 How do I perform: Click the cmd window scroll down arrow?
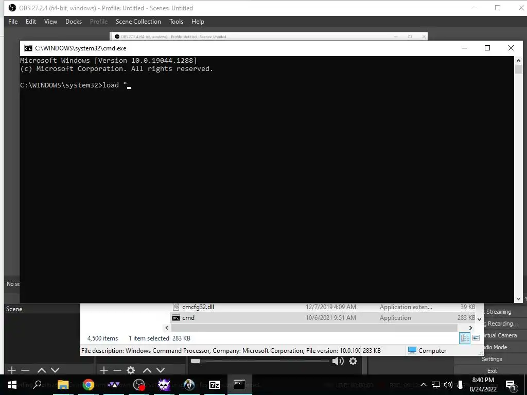[x=518, y=299]
